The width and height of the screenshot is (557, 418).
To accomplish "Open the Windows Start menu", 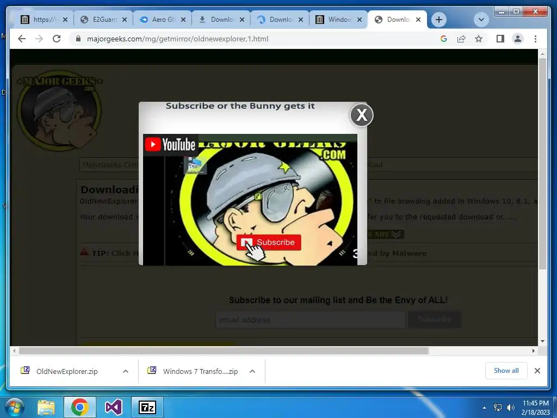I will click(x=14, y=407).
